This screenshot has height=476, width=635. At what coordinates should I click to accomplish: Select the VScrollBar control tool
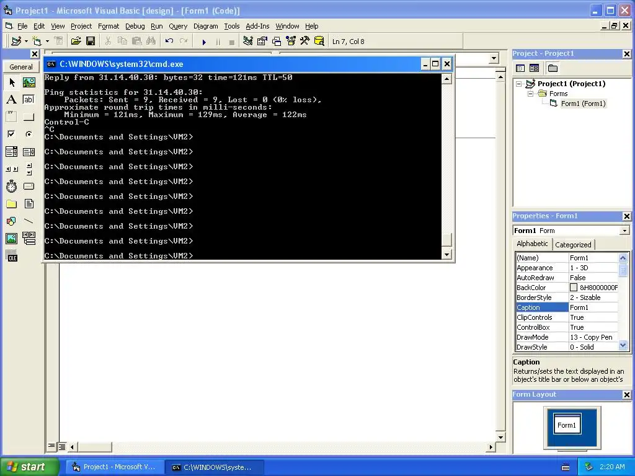29,169
